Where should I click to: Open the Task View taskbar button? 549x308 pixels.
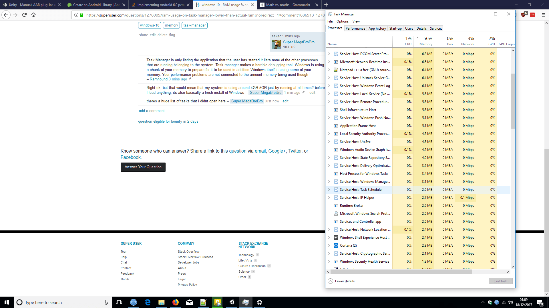119,302
